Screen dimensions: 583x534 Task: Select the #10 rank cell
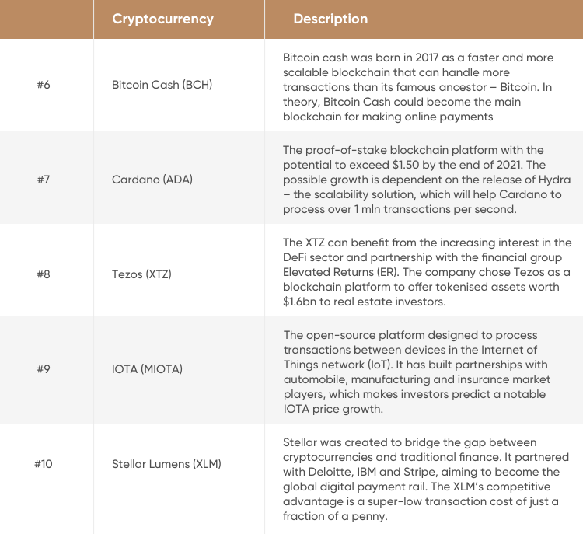44,464
